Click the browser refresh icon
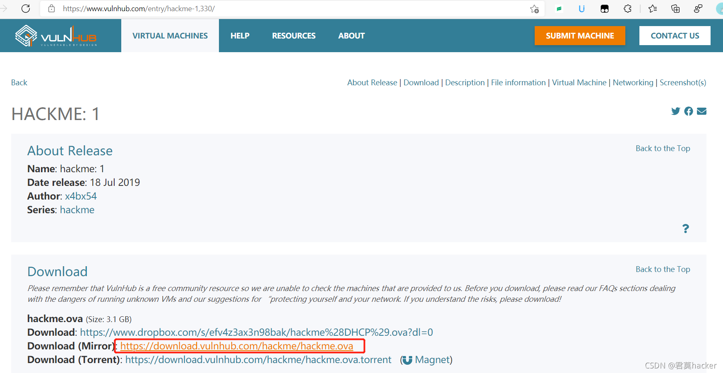Screen dimensions: 723x373 (26, 9)
